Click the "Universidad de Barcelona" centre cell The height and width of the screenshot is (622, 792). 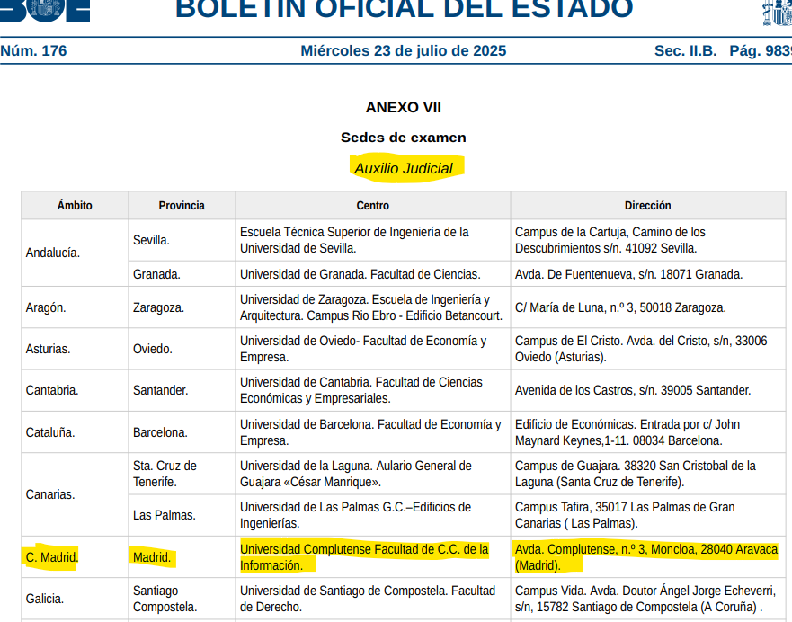click(373, 432)
